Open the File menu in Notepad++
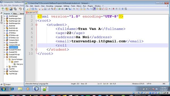Image resolution: width=170 pixels, height=96 pixels. pyautogui.click(x=27, y=6)
